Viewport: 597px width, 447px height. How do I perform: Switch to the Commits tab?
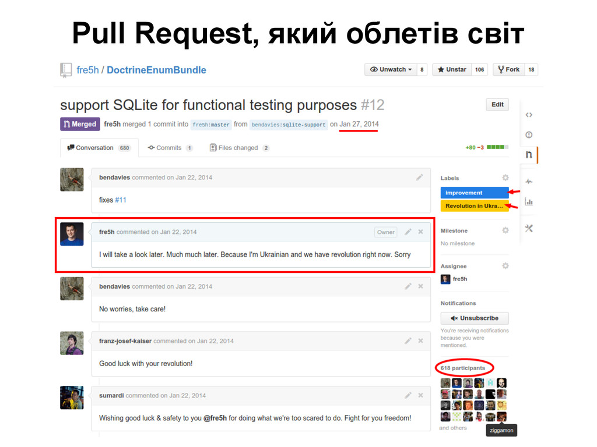tap(170, 148)
